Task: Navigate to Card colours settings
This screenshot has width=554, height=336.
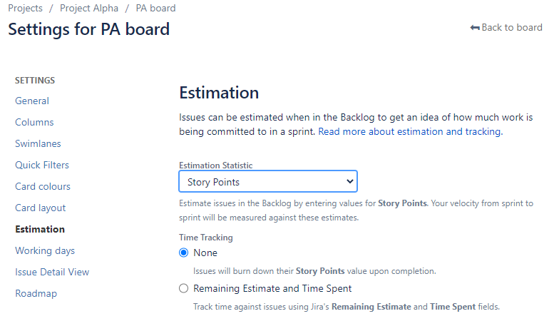Action: [43, 186]
